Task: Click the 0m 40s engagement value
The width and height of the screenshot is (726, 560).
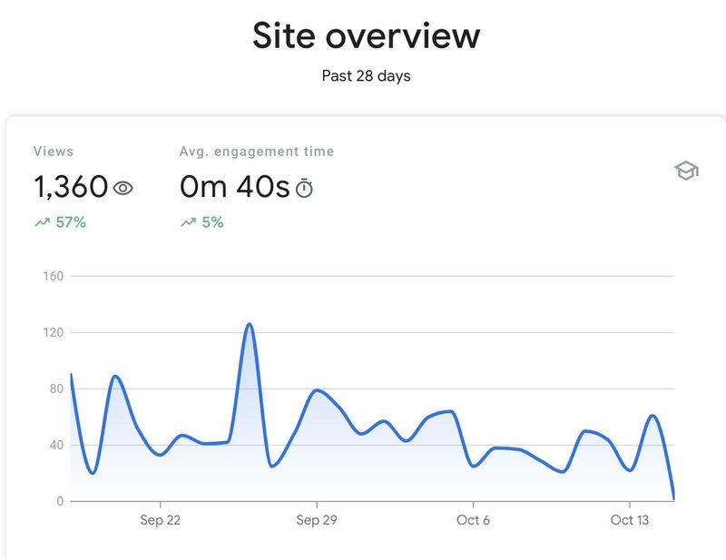Action: (x=234, y=188)
